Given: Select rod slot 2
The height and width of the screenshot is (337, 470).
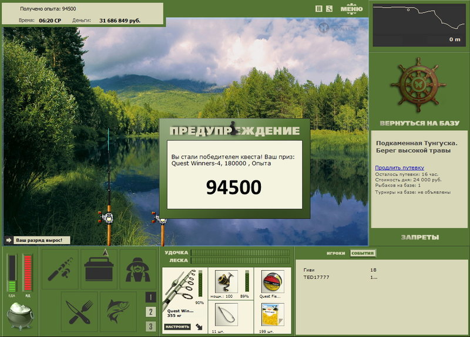Looking at the screenshot, I should coord(151,312).
